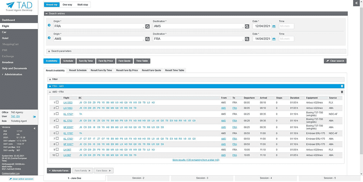The width and height of the screenshot is (363, 182).
Task: Tick the checkbox for row 1, flight LH 1003
Action: (57, 102)
